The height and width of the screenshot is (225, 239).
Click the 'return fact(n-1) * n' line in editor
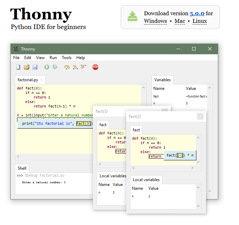(54, 106)
